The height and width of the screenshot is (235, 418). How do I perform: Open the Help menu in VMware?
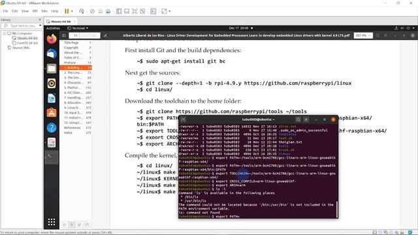point(55,11)
